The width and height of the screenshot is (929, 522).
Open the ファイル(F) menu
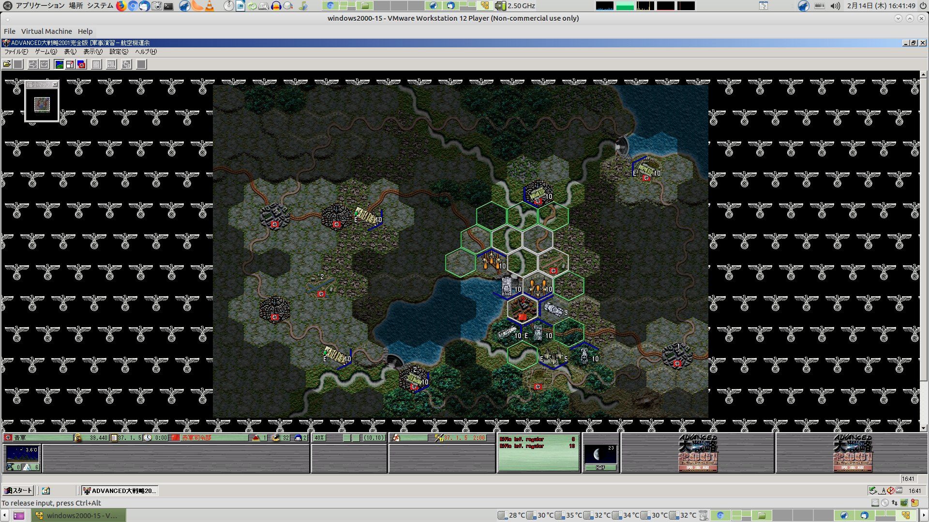click(16, 52)
